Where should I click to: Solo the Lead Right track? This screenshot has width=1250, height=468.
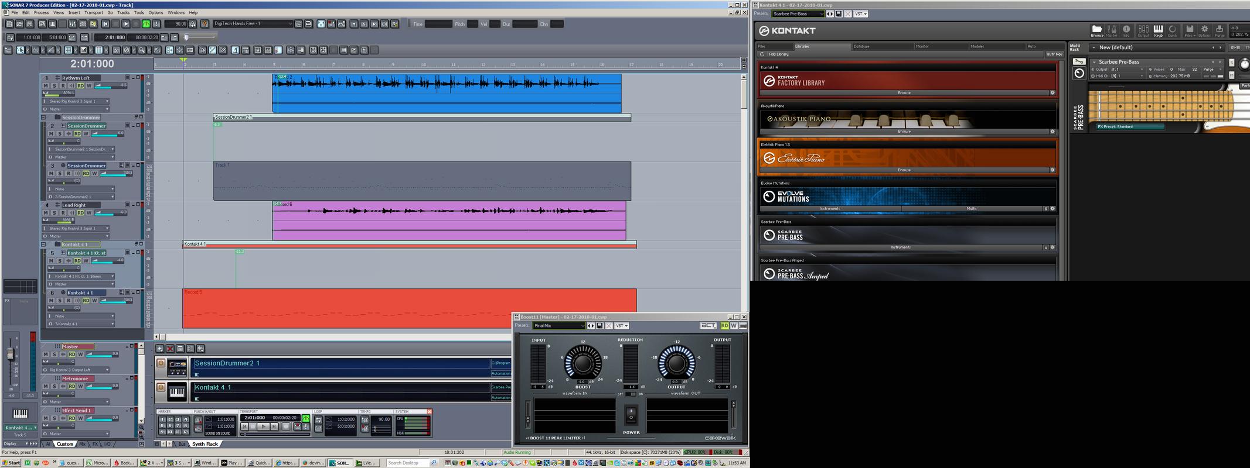click(55, 213)
